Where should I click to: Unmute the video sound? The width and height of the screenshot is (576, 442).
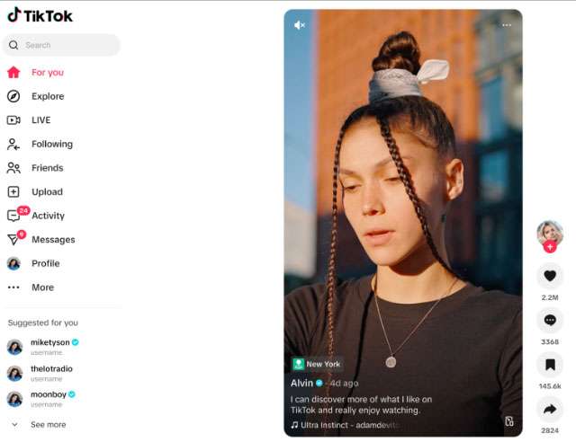pos(300,25)
